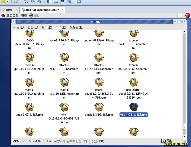Click the yellow pause VM button
Screen dimensions: 191x147
(x=3, y=2)
